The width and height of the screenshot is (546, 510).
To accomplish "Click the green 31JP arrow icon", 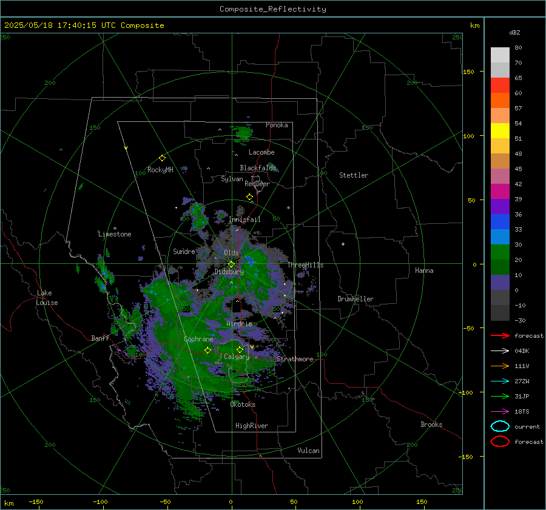I will pos(500,396).
